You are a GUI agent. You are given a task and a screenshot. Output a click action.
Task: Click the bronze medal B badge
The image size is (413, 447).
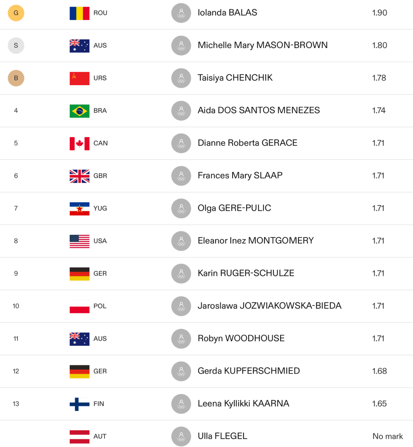(x=16, y=78)
